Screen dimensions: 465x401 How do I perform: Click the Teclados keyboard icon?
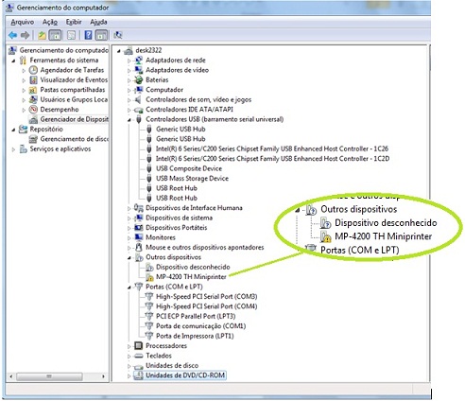[139, 356]
